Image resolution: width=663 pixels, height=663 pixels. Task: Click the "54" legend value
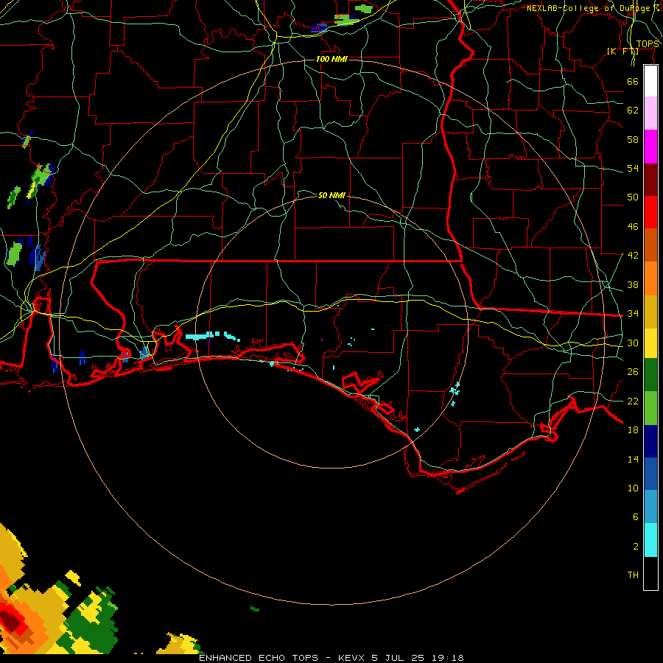633,168
